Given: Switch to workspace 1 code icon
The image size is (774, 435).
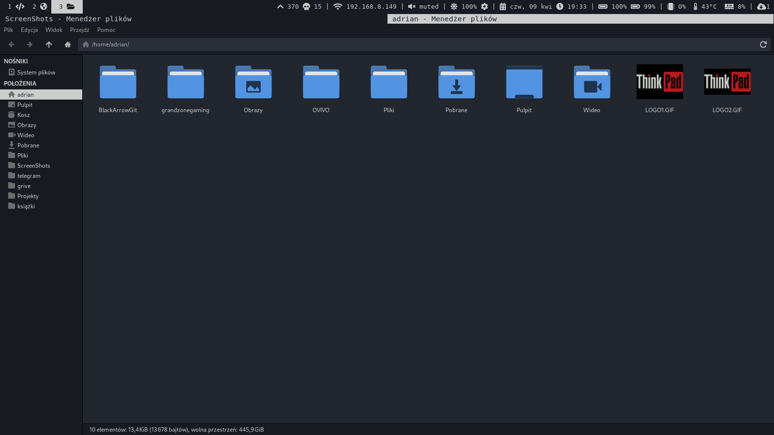Looking at the screenshot, I should click(20, 6).
